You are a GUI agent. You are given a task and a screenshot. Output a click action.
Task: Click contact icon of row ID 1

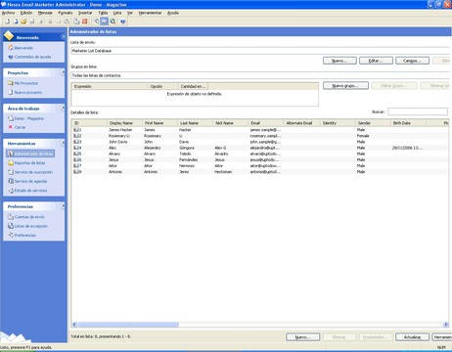(x=75, y=130)
